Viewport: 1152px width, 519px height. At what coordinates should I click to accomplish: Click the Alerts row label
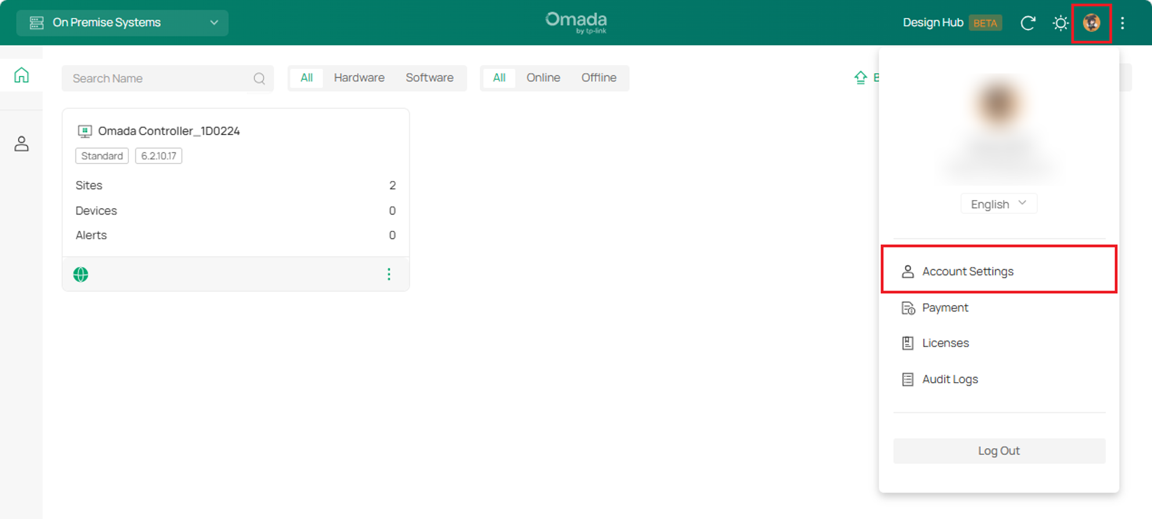(91, 235)
